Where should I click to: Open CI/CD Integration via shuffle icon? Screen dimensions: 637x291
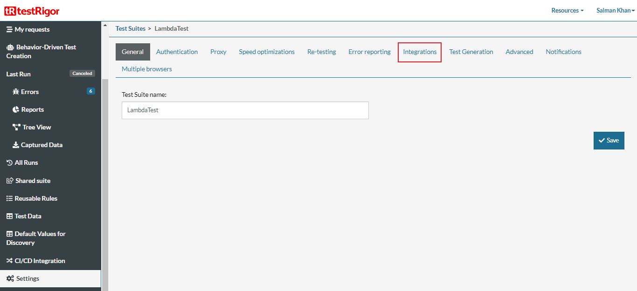click(x=9, y=260)
